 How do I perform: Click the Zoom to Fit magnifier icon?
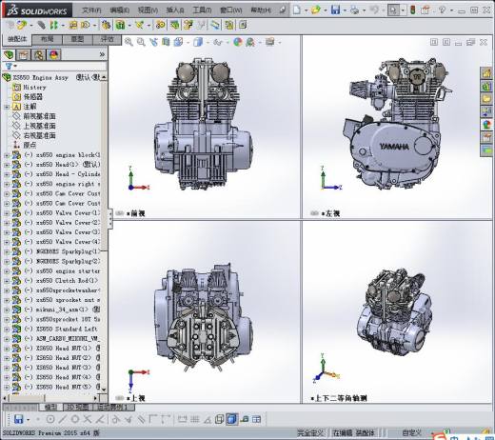(129, 42)
